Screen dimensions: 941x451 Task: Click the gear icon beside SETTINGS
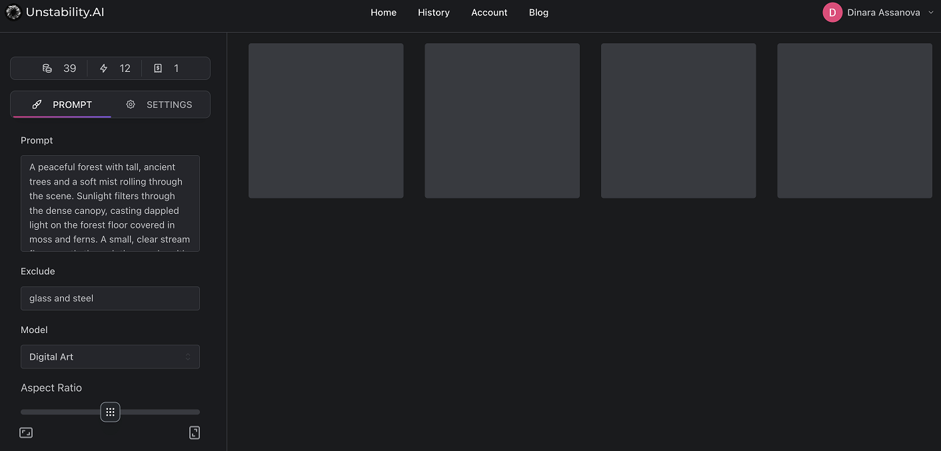(x=131, y=105)
